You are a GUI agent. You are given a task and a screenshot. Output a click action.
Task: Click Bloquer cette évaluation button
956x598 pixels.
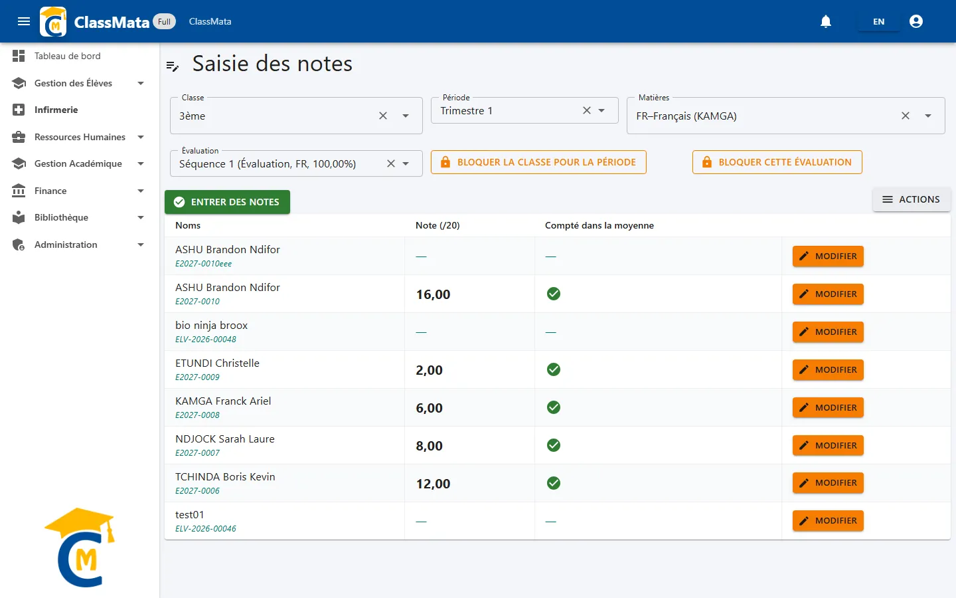[777, 162]
